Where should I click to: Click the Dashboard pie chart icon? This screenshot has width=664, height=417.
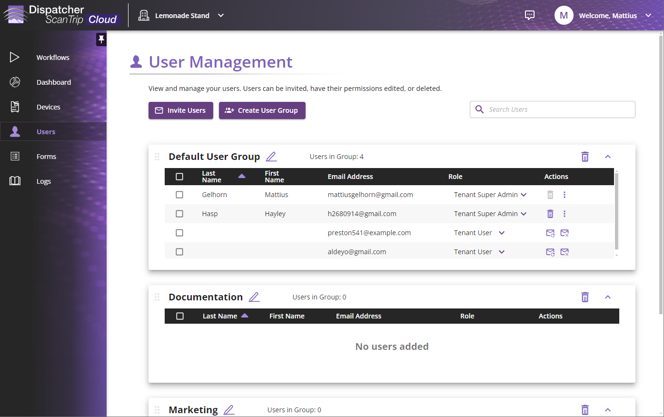15,82
